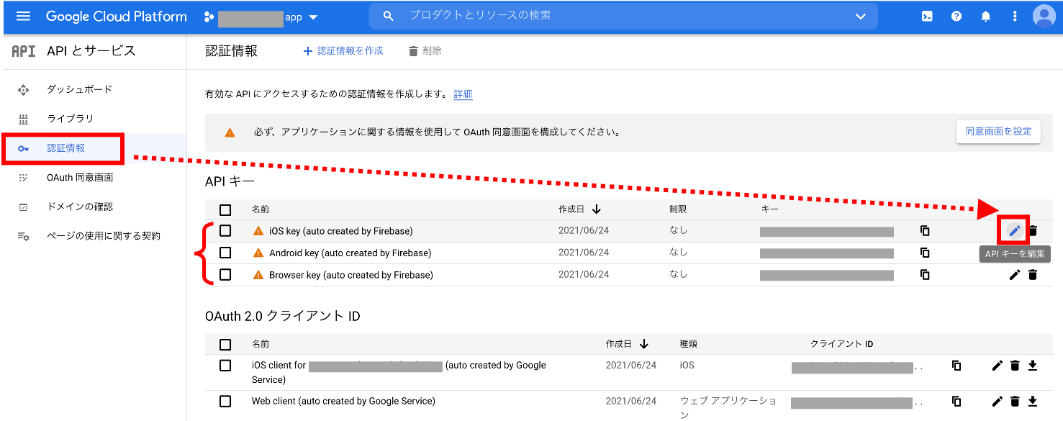Sort OAuth clients by 作成日 arrow

[644, 344]
